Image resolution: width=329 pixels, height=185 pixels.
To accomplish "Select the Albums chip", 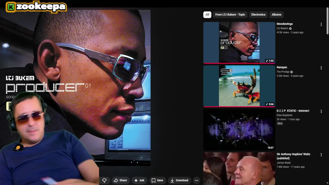I will click(276, 15).
